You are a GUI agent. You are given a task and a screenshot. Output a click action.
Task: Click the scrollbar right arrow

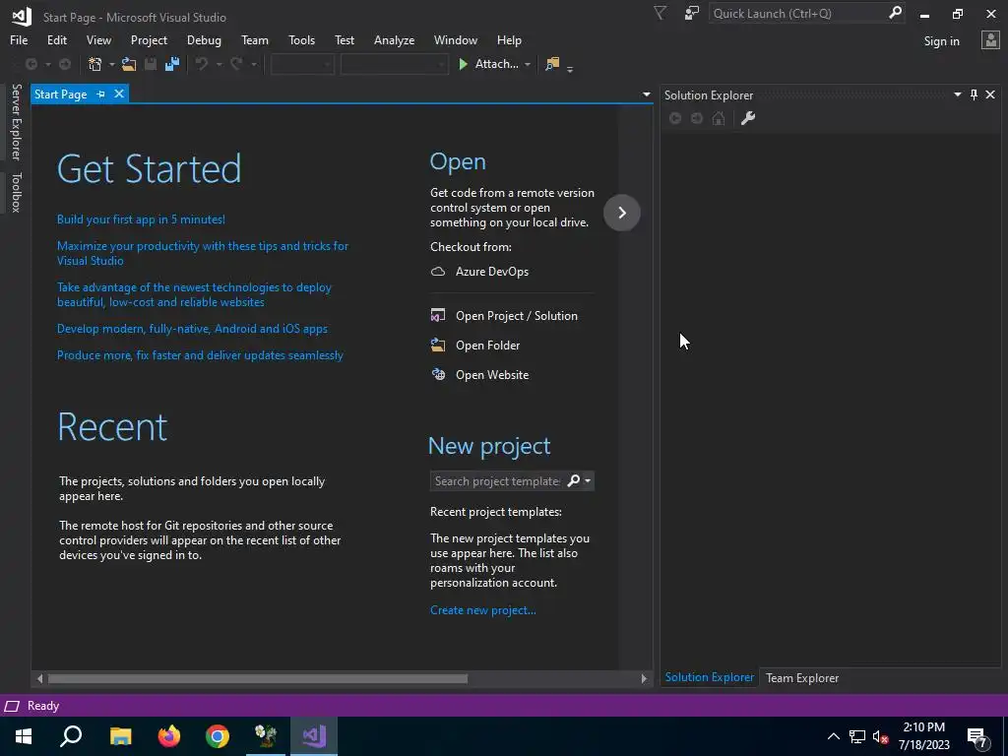point(644,678)
